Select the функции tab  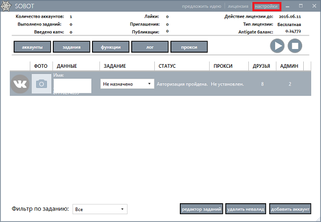click(x=110, y=47)
